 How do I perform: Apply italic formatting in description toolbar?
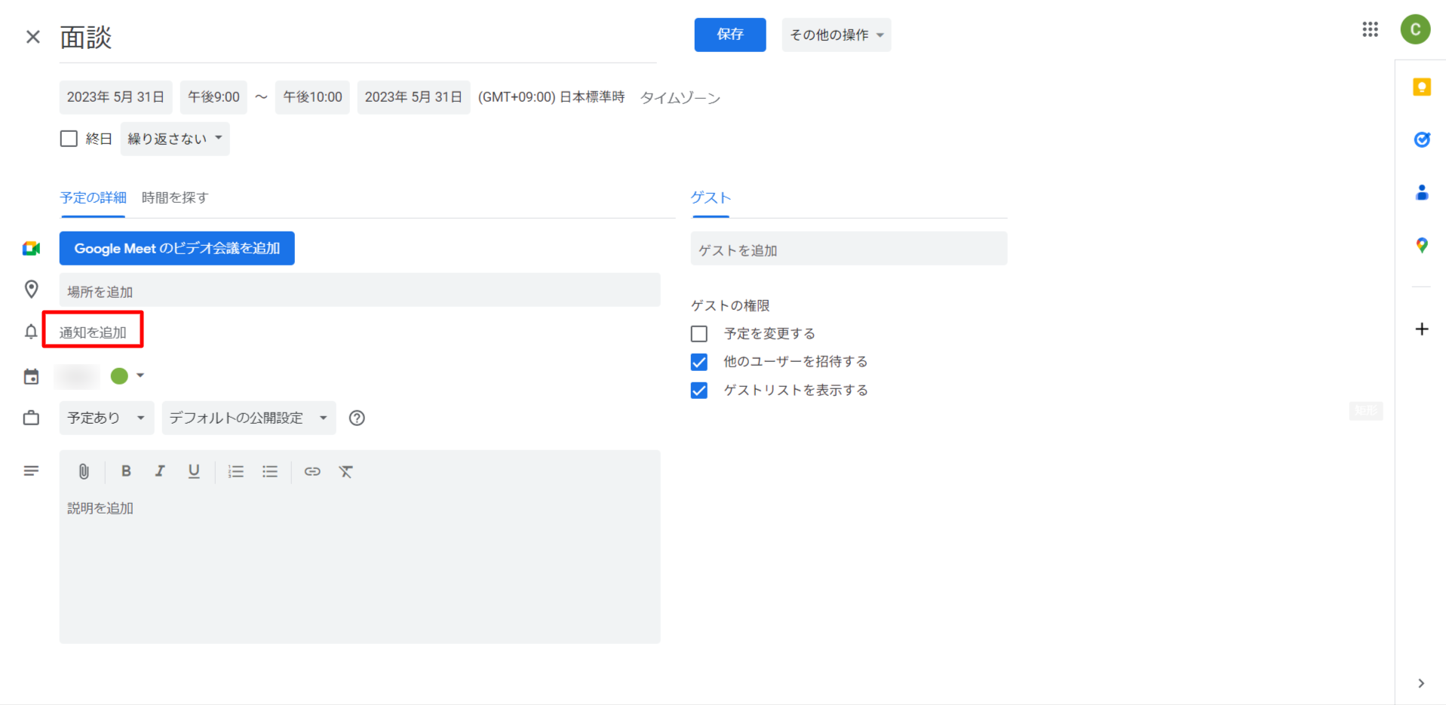click(x=160, y=471)
